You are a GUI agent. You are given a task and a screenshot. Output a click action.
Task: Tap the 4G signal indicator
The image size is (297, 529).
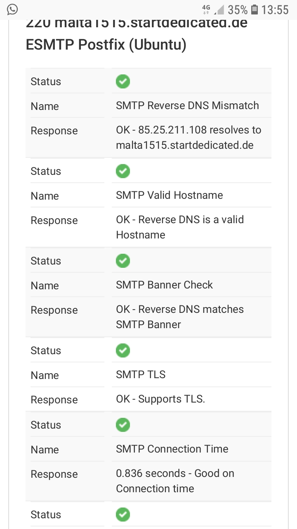[x=206, y=9]
